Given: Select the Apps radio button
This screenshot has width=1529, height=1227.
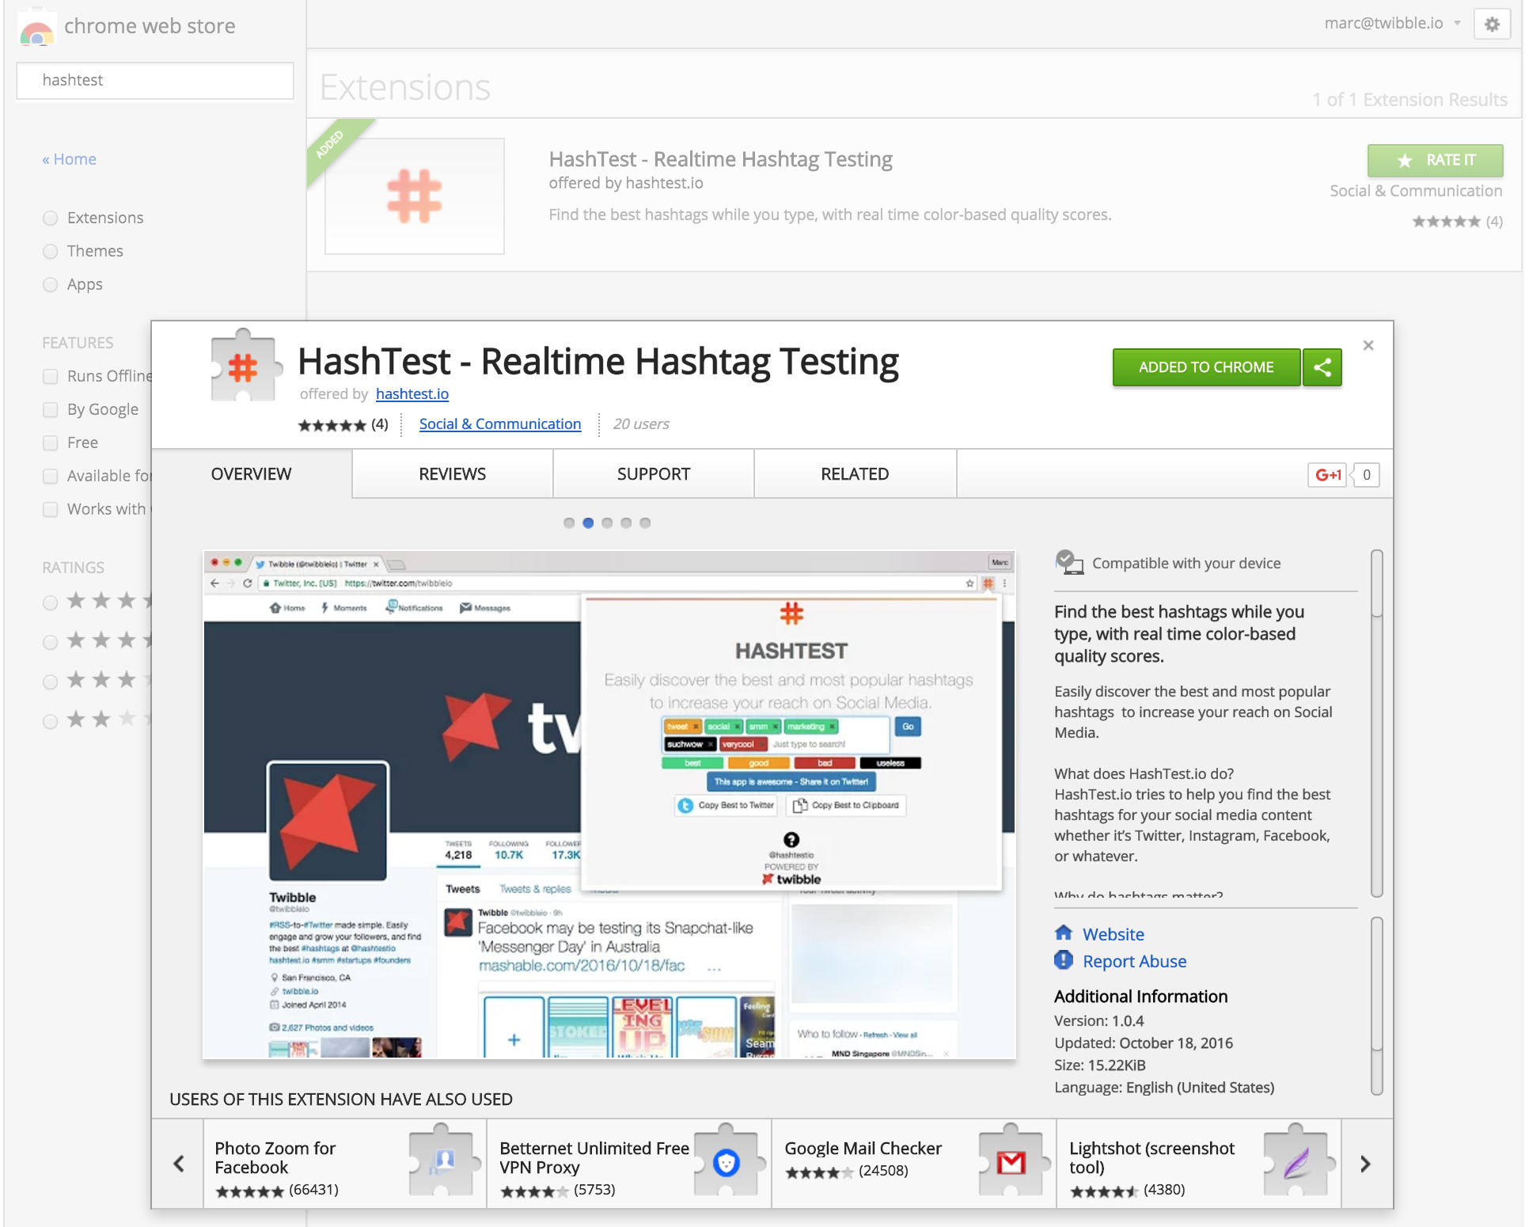Looking at the screenshot, I should click(51, 284).
